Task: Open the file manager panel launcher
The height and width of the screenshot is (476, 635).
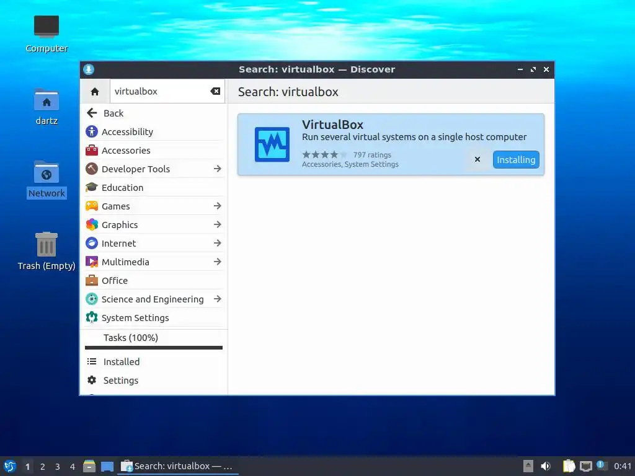Action: pyautogui.click(x=89, y=466)
